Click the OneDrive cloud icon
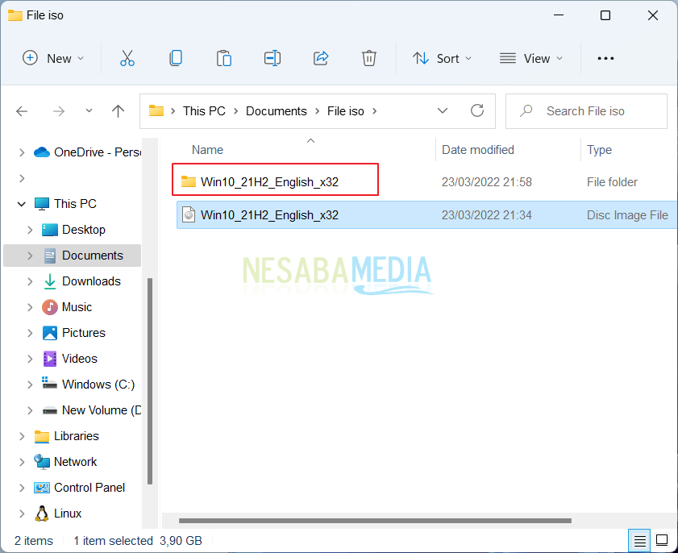The image size is (678, 553). 41,152
